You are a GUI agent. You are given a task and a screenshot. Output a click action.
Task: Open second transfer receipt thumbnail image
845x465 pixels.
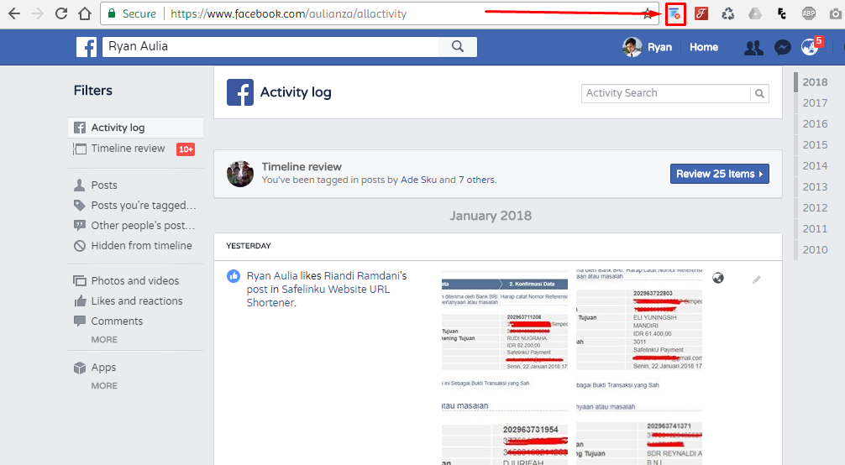click(x=639, y=329)
